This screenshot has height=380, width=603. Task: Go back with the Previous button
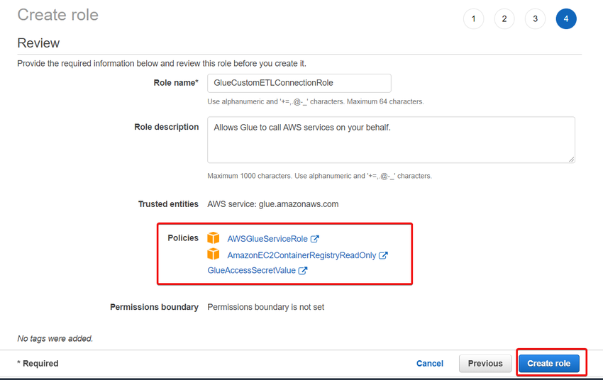485,363
